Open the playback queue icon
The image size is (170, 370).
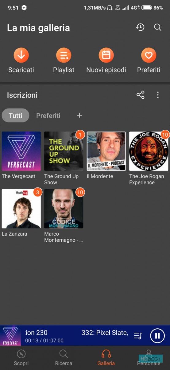(138, 336)
